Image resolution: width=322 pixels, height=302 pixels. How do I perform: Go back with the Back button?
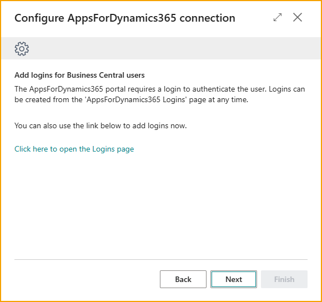click(183, 279)
